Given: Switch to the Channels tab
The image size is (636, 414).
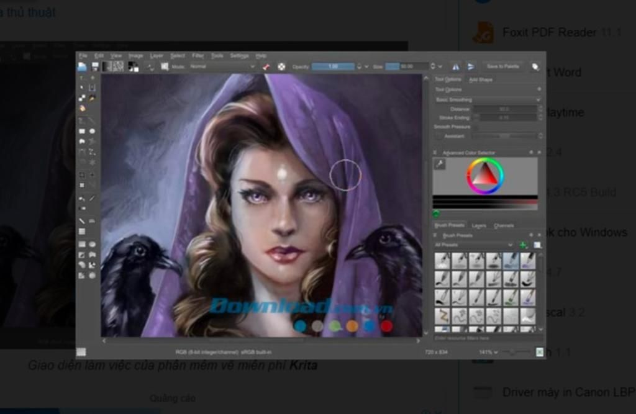Looking at the screenshot, I should point(504,225).
